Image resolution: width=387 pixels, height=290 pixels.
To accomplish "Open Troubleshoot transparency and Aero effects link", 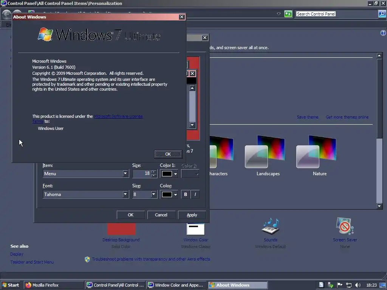I will click(151, 259).
